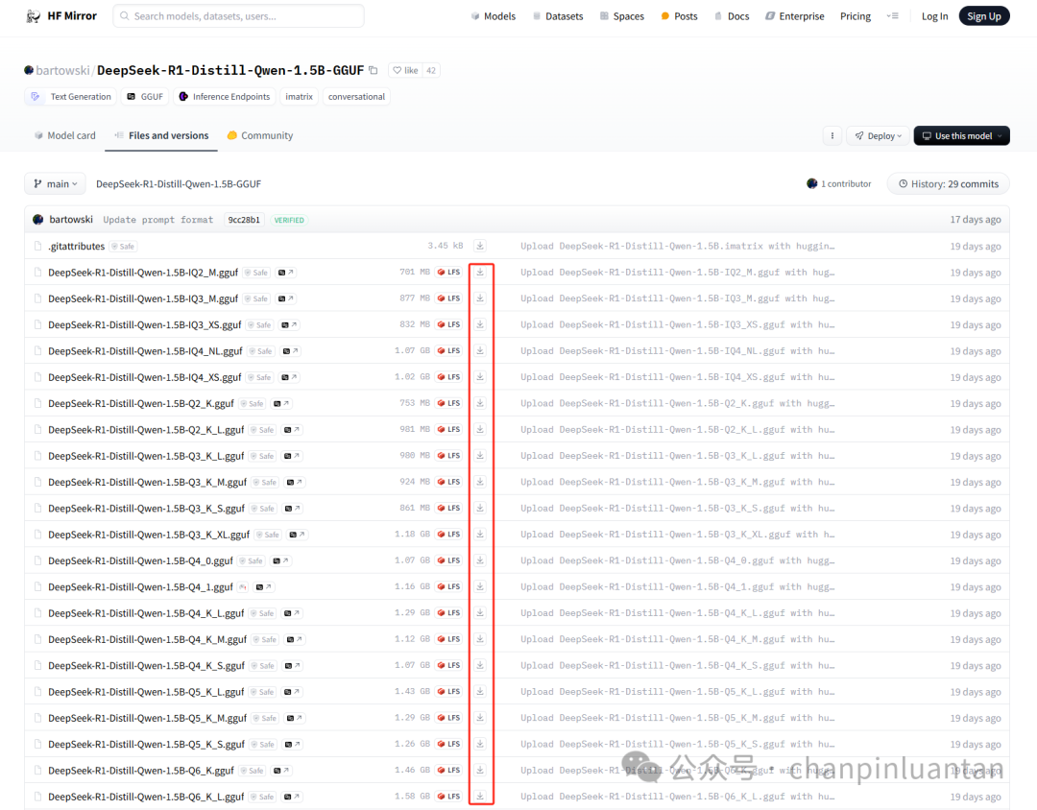
Task: Download the Q5_K_L.gguf file
Action: (x=480, y=692)
